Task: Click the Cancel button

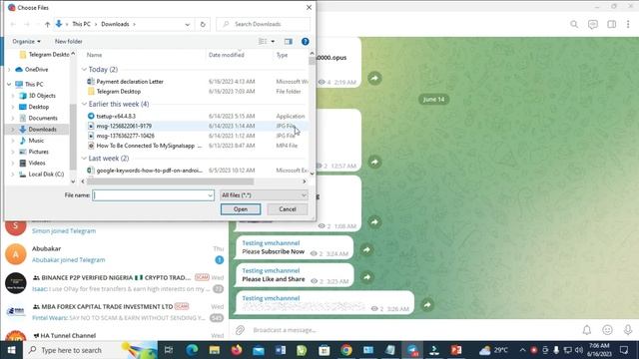Action: click(288, 209)
